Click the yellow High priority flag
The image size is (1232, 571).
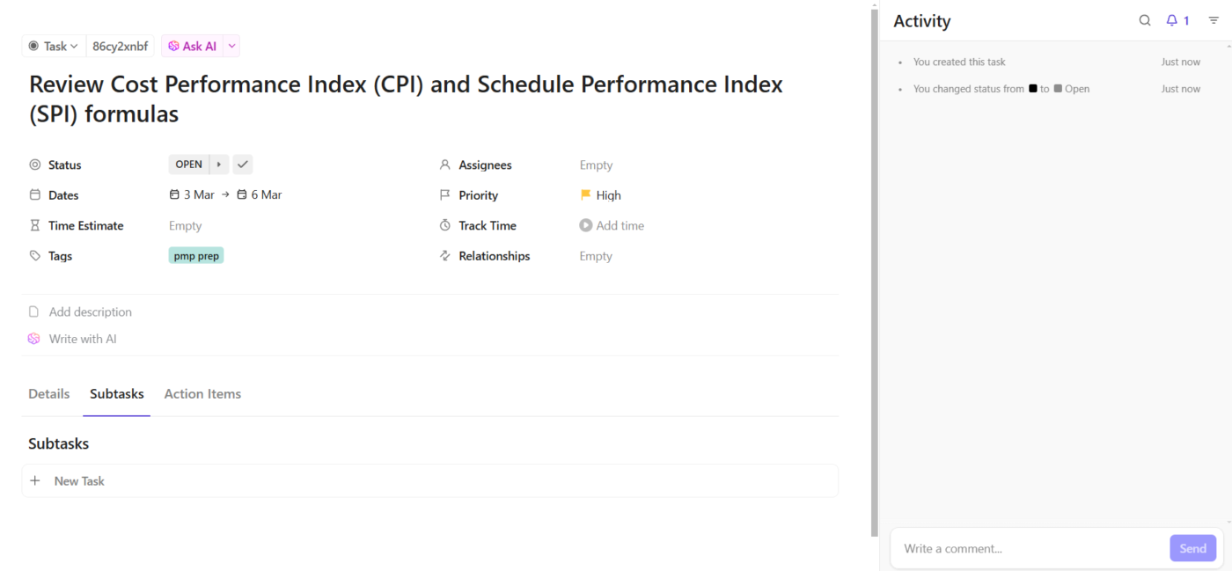coord(585,195)
